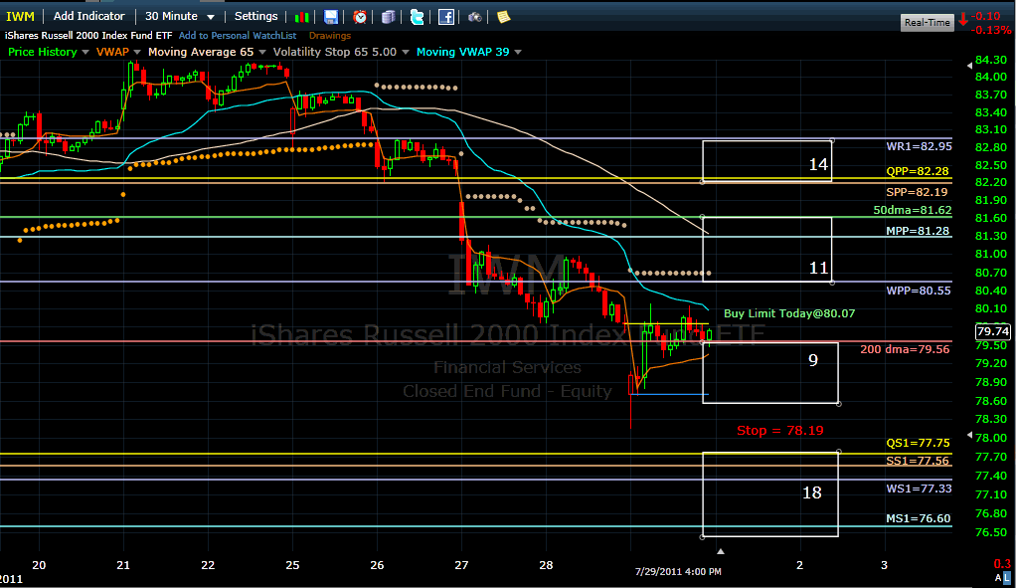Share the chart via the Twitter icon
1016x588 pixels.
pos(418,17)
